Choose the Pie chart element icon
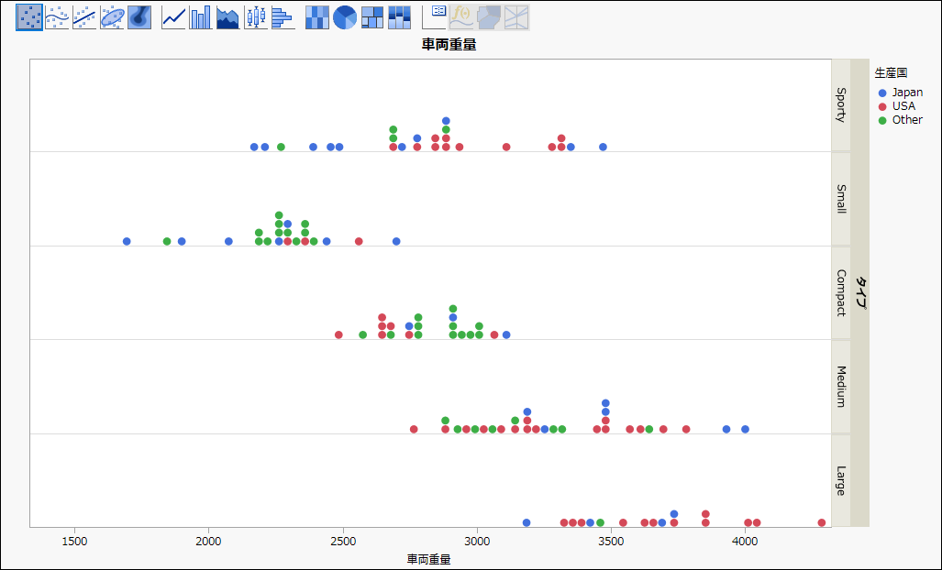The height and width of the screenshot is (570, 942). [x=345, y=17]
